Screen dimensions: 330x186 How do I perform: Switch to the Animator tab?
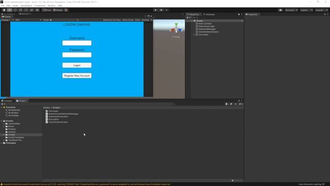pyautogui.click(x=209, y=14)
